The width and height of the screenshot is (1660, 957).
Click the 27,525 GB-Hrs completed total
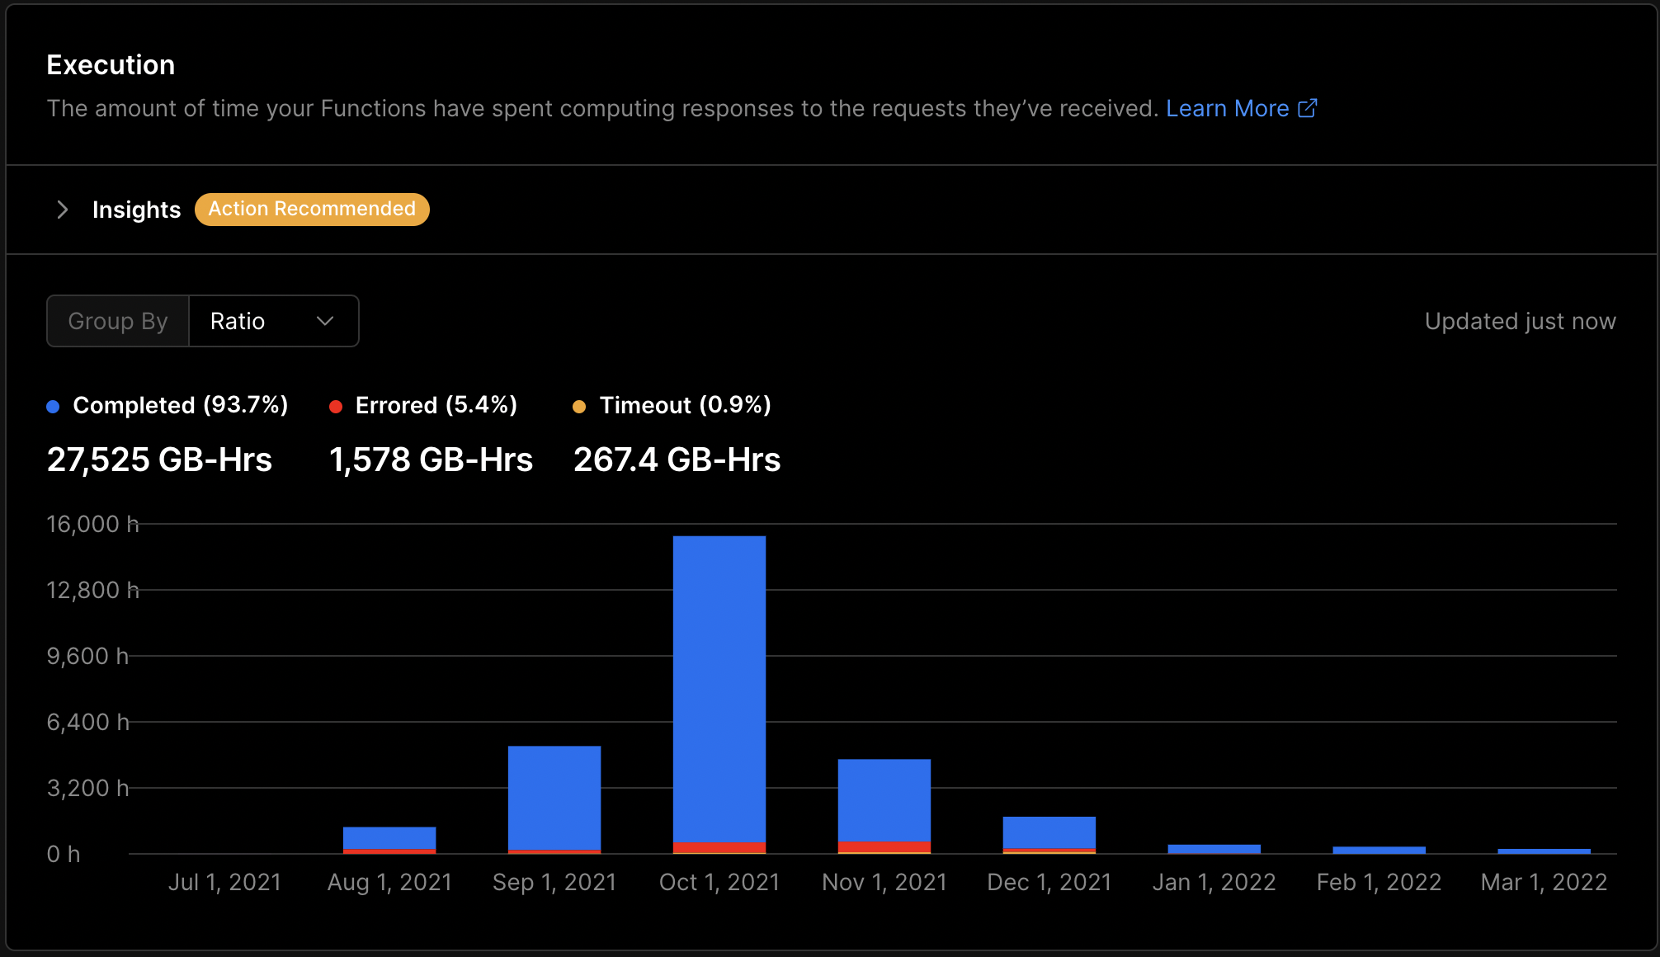pos(159,460)
